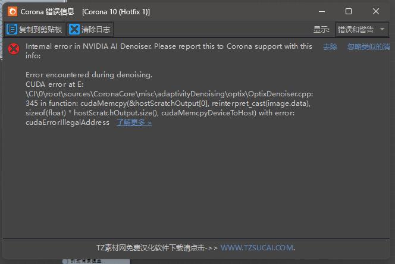This screenshot has height=264, width=395.
Task: Minimize the Corona error window
Action: click(322, 11)
